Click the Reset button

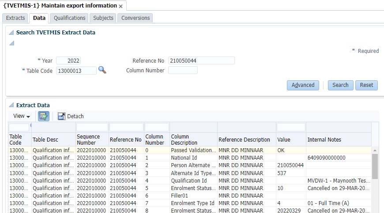point(366,85)
